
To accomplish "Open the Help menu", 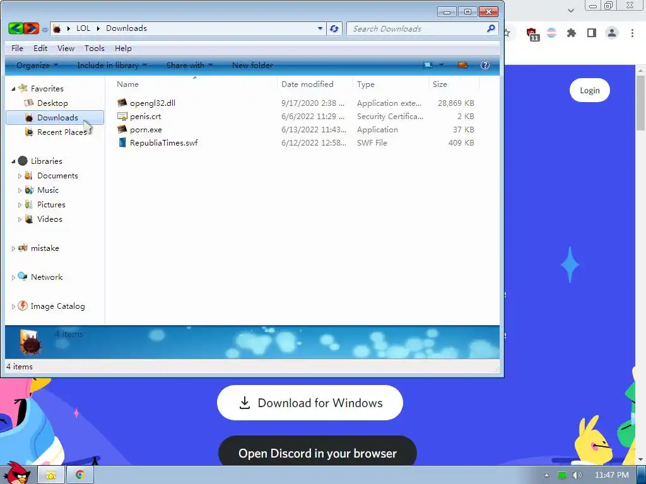I will [x=123, y=48].
